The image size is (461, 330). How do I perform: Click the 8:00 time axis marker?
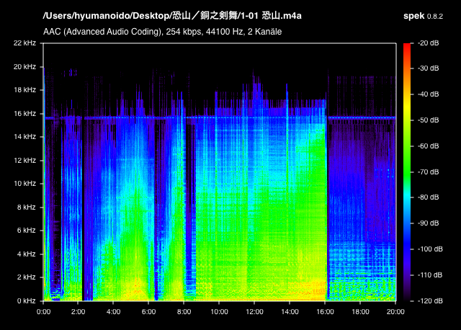pos(184,311)
